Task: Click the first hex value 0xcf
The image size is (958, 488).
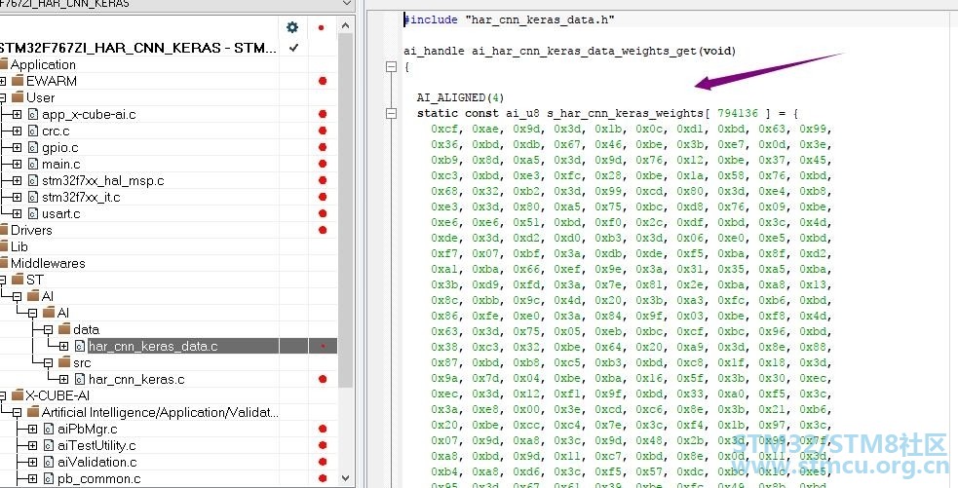Action: tap(444, 129)
